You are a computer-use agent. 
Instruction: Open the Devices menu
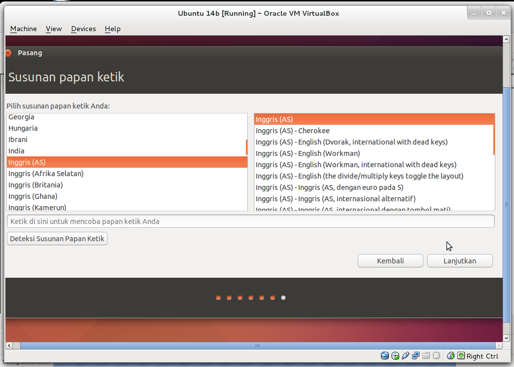tap(83, 29)
